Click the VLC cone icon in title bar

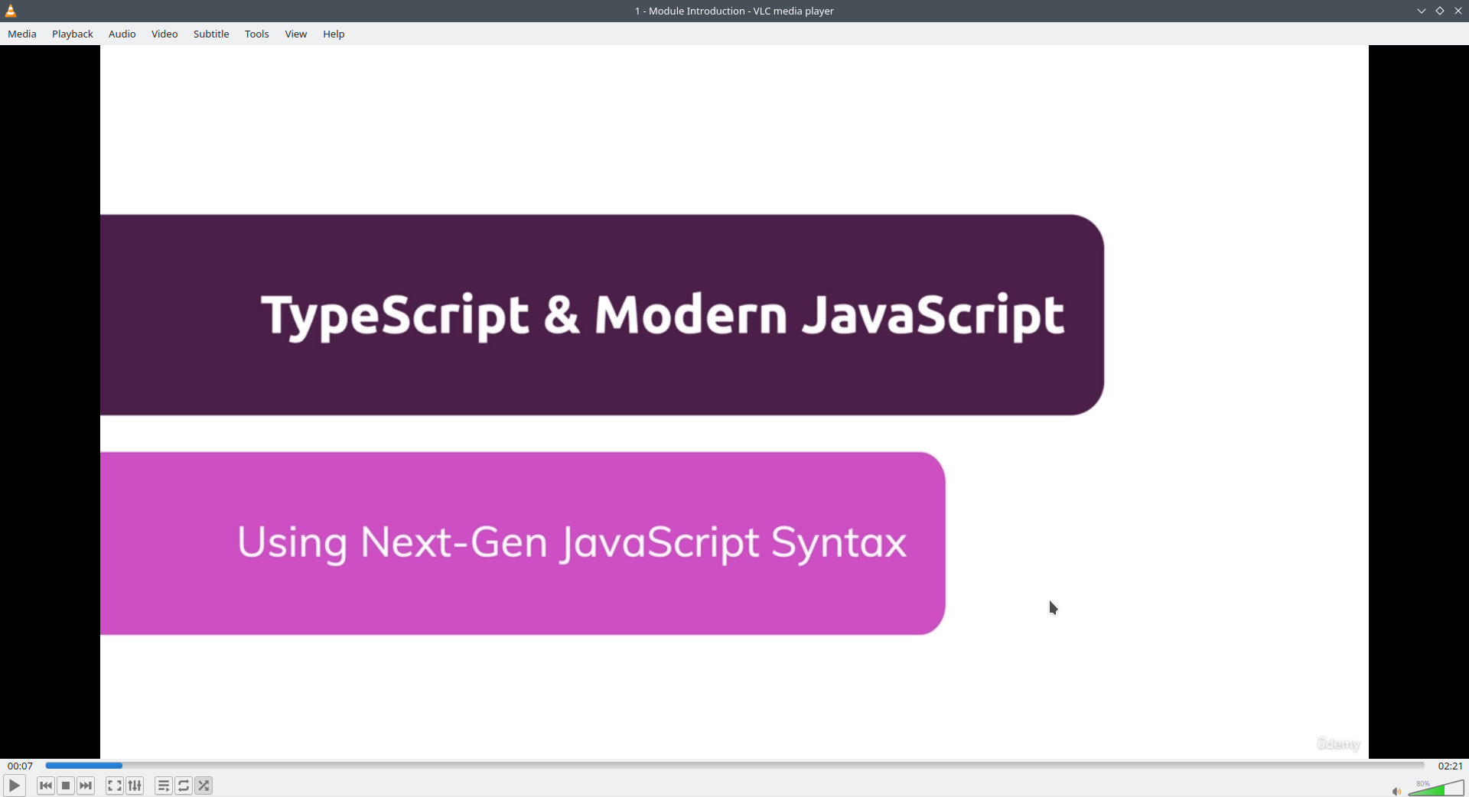pos(11,11)
